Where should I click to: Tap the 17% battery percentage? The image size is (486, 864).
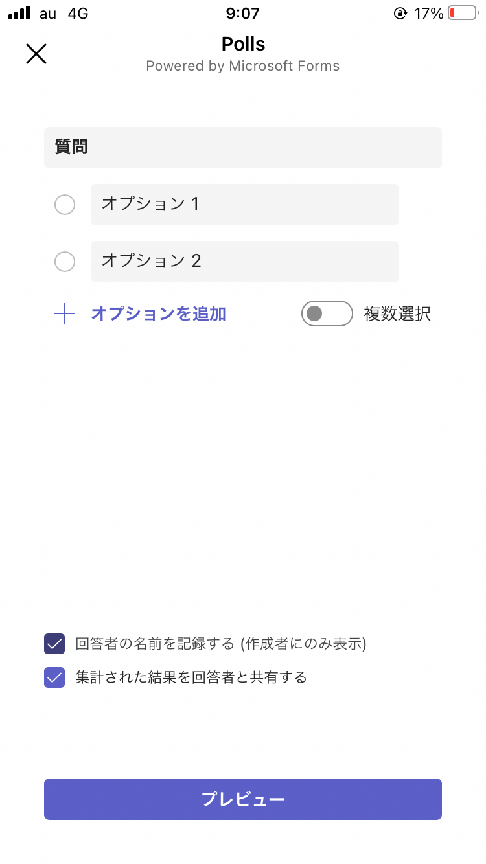pos(428,14)
